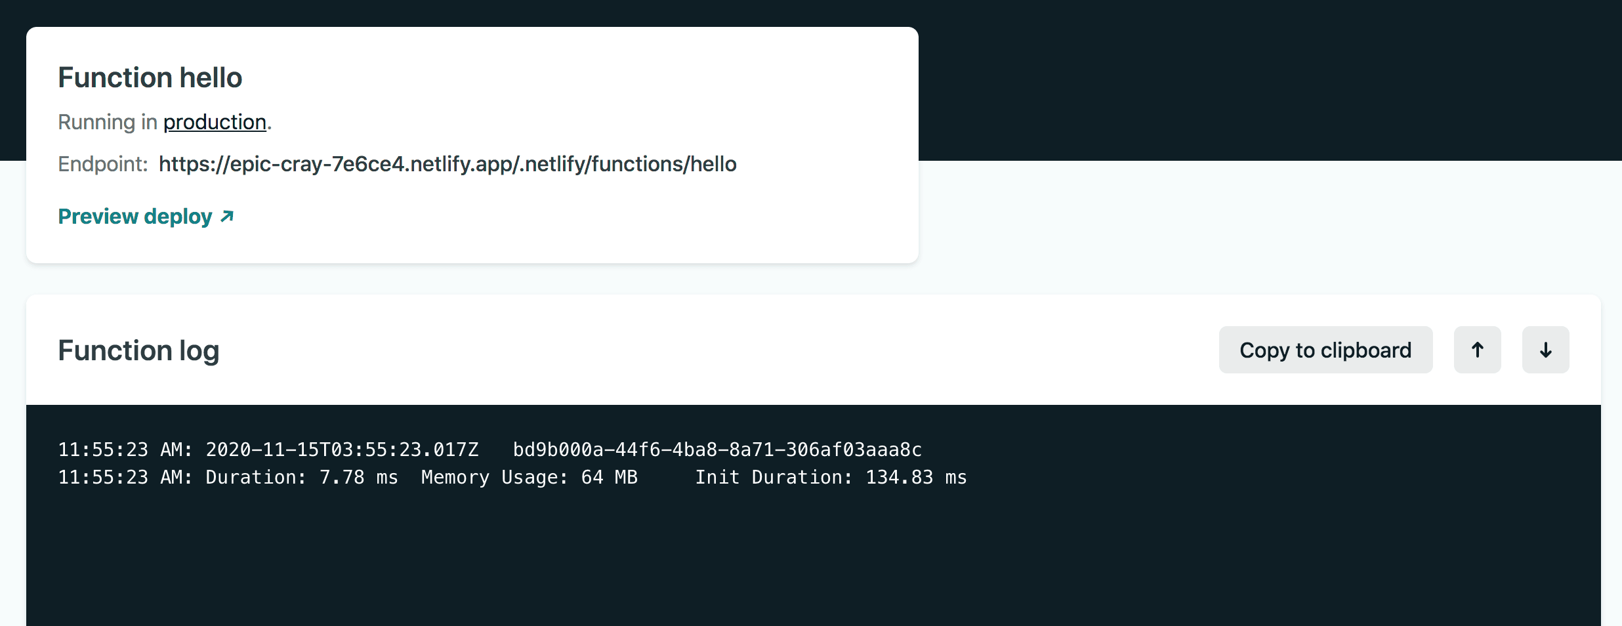Copy function log to clipboard
Image resolution: width=1622 pixels, height=626 pixels.
(1325, 350)
